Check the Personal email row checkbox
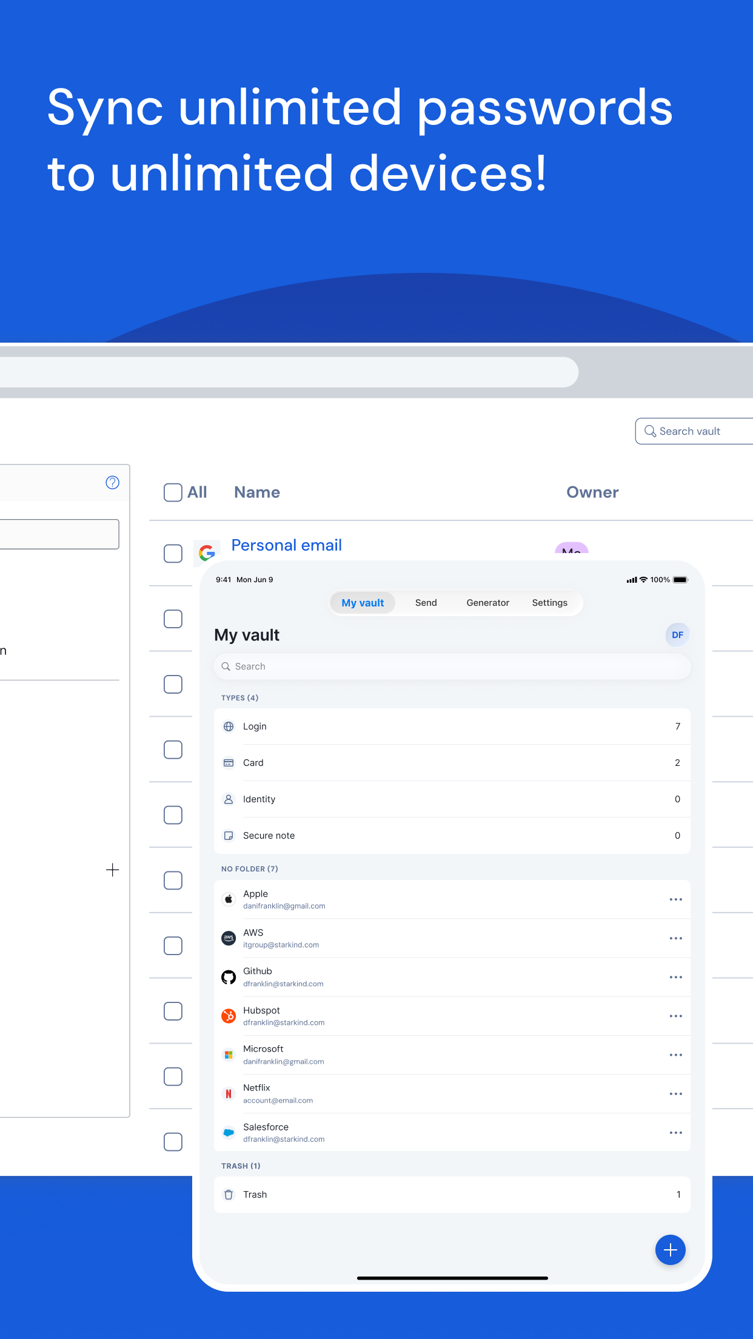Image resolution: width=753 pixels, height=1339 pixels. [x=173, y=553]
